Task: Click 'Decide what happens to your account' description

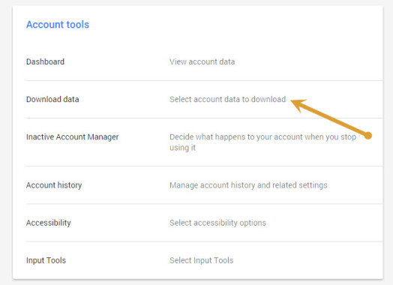Action: pos(263,142)
